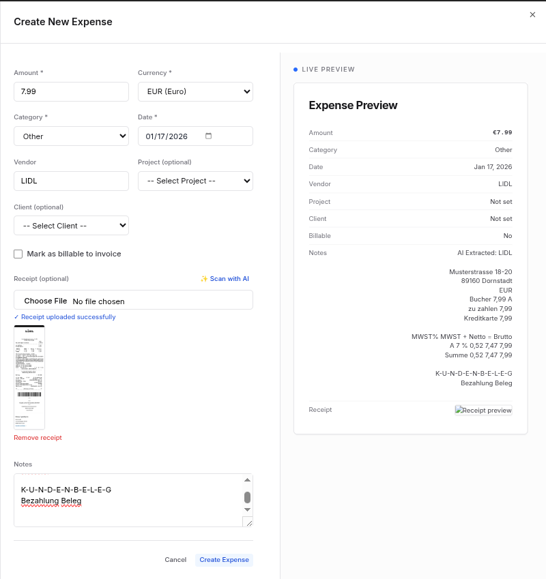Click the sparkle Scan with AI link
Screen dimensions: 546x579
click(x=225, y=279)
